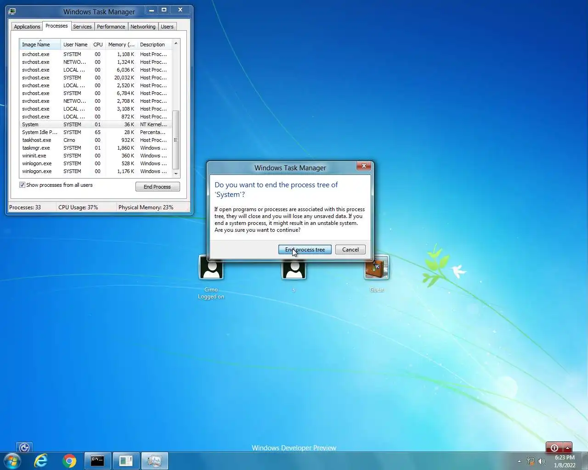Open Google Chrome from the taskbar
The image size is (588, 470).
click(69, 461)
